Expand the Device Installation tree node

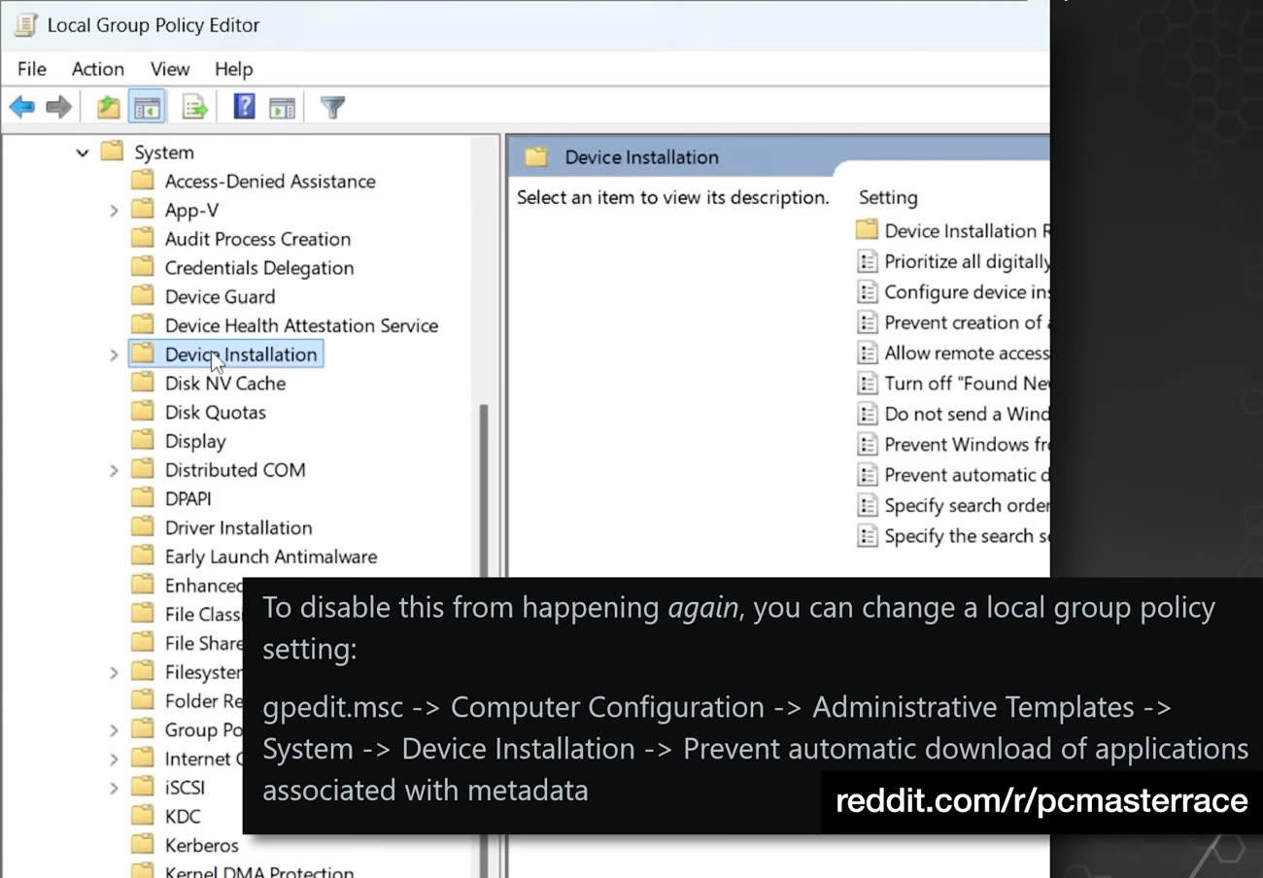114,355
